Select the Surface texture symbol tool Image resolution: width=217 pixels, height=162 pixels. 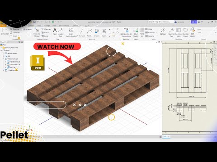coord(82,32)
